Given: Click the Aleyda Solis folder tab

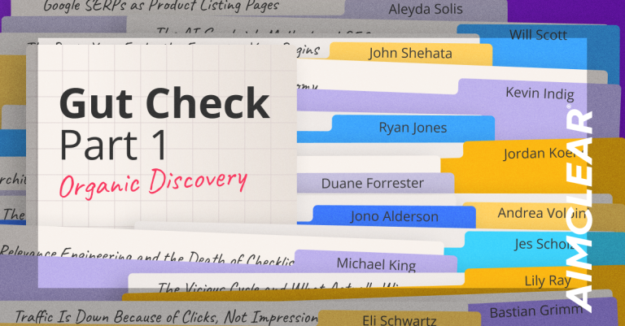Looking at the screenshot, I should point(426,10).
